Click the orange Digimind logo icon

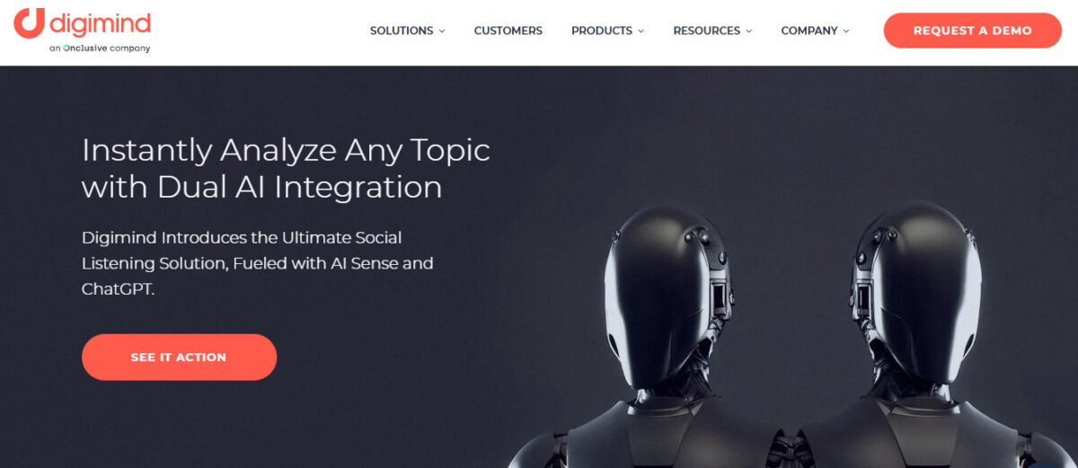tap(29, 23)
